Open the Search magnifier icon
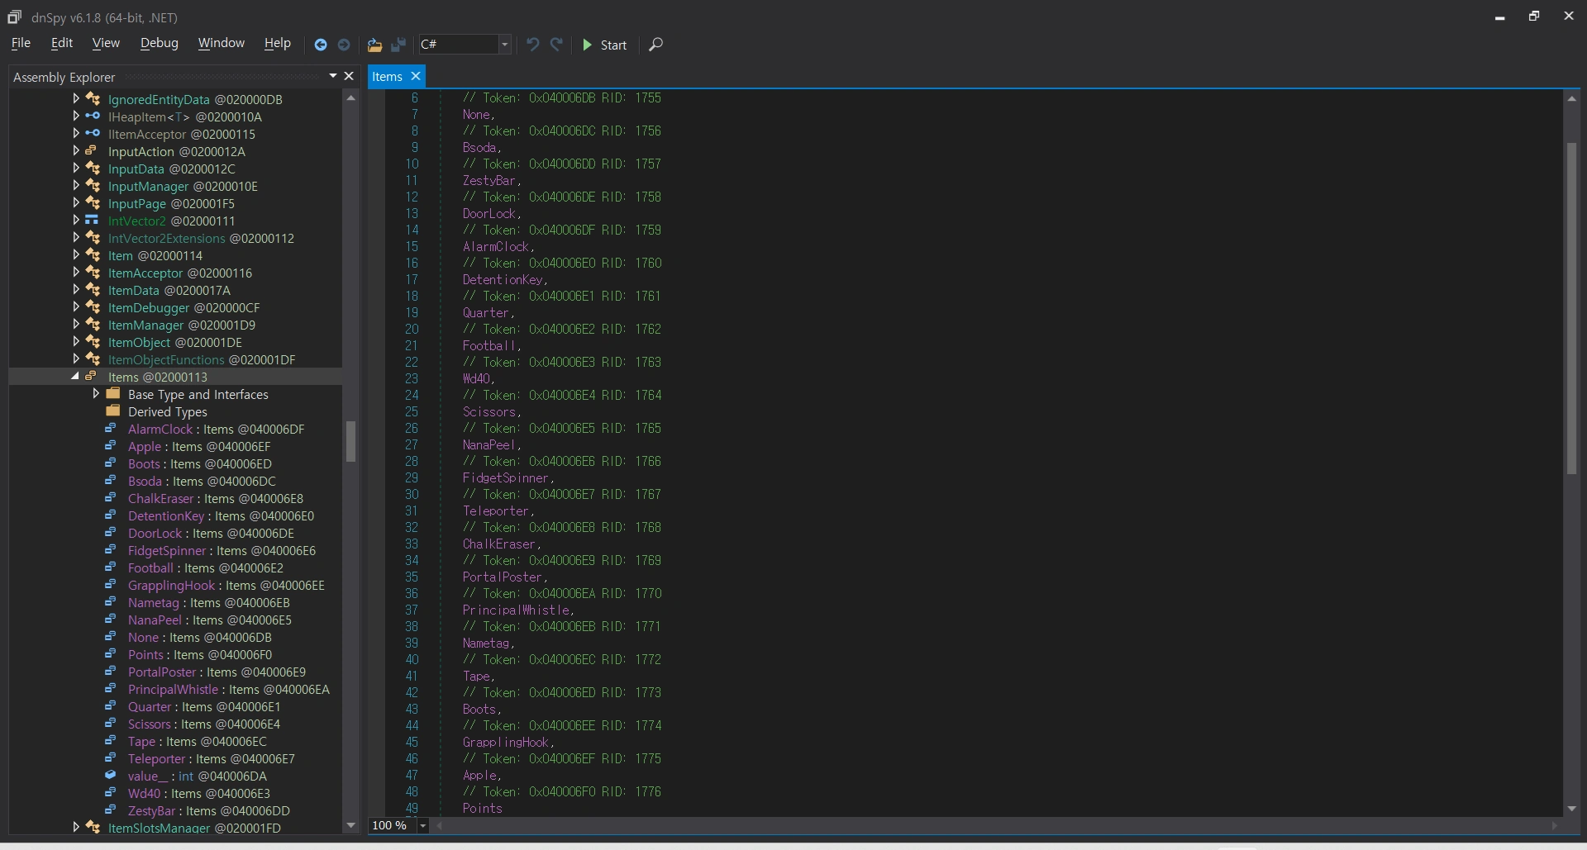Viewport: 1587px width, 850px height. point(655,45)
